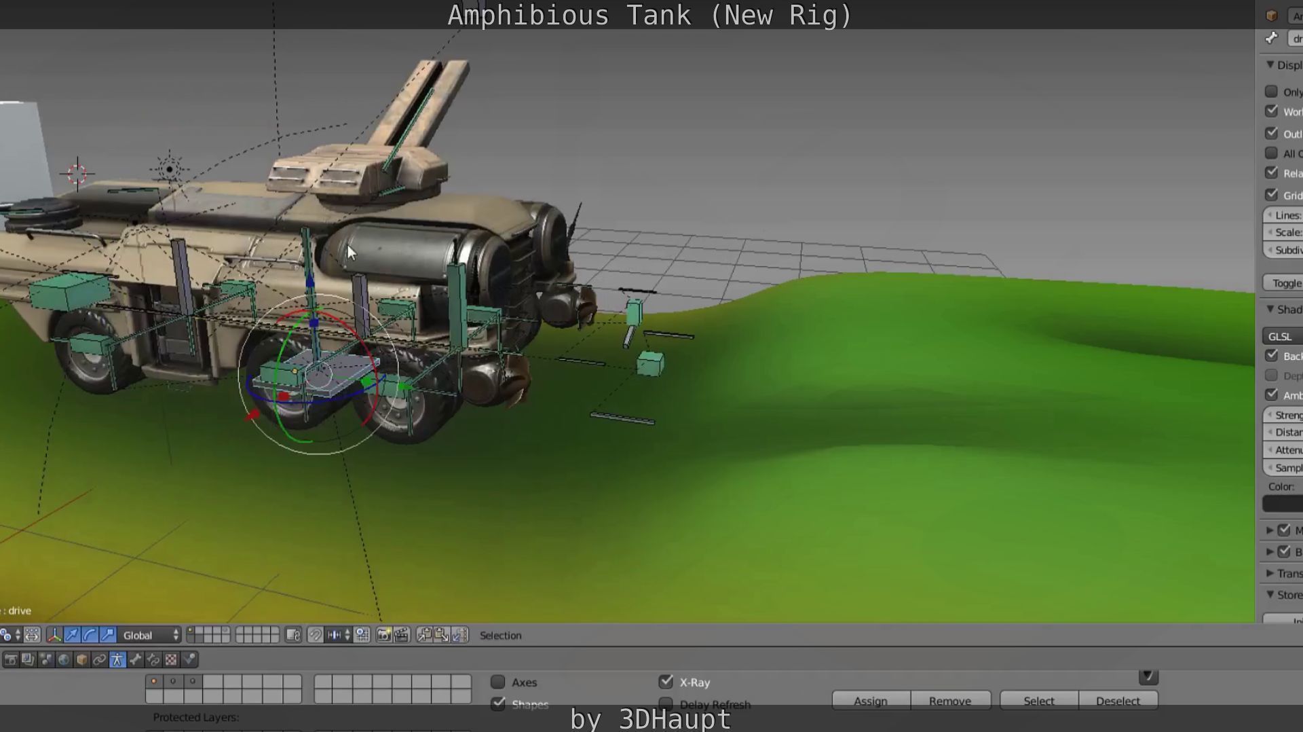Image resolution: width=1303 pixels, height=732 pixels.
Task: Open the World properties globe tab
Action: (64, 659)
